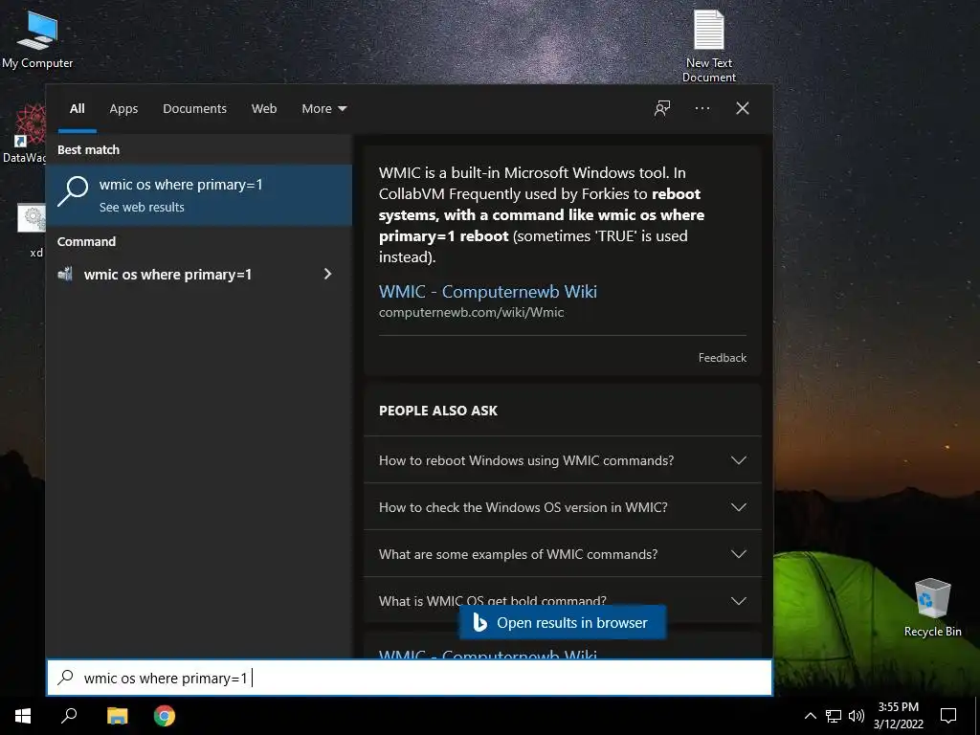Image resolution: width=980 pixels, height=735 pixels.
Task: Open the My Computer desktop icon
Action: pyautogui.click(x=37, y=38)
